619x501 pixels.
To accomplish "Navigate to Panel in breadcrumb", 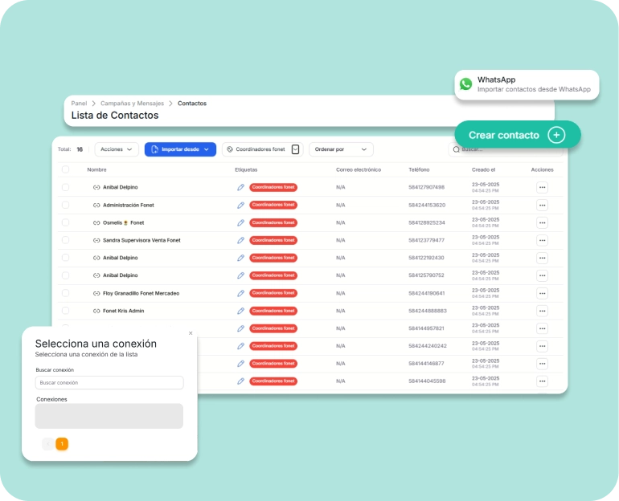I will (79, 104).
